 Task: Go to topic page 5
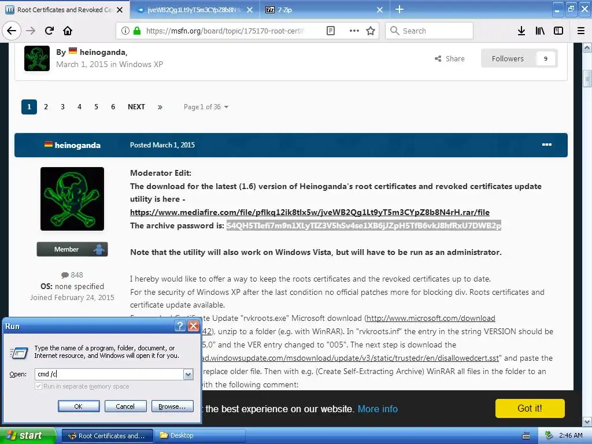click(x=97, y=107)
